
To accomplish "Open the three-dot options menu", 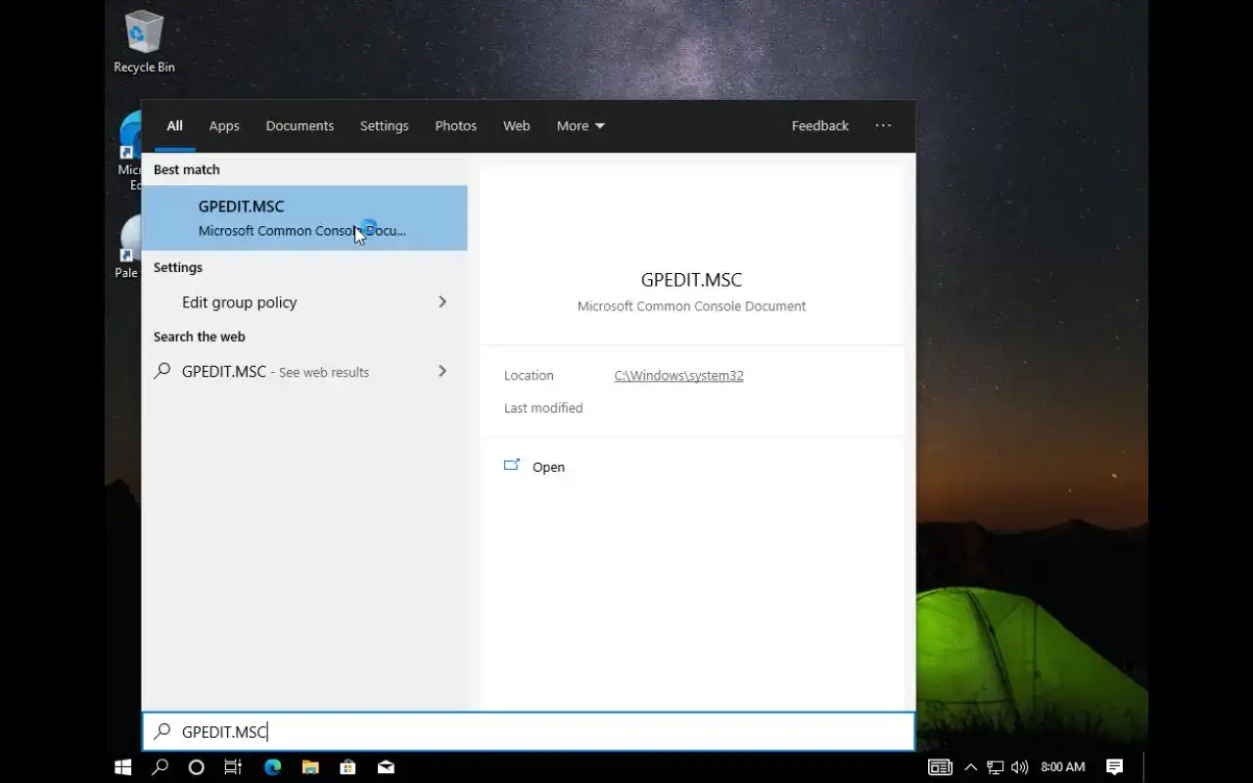I will click(883, 125).
